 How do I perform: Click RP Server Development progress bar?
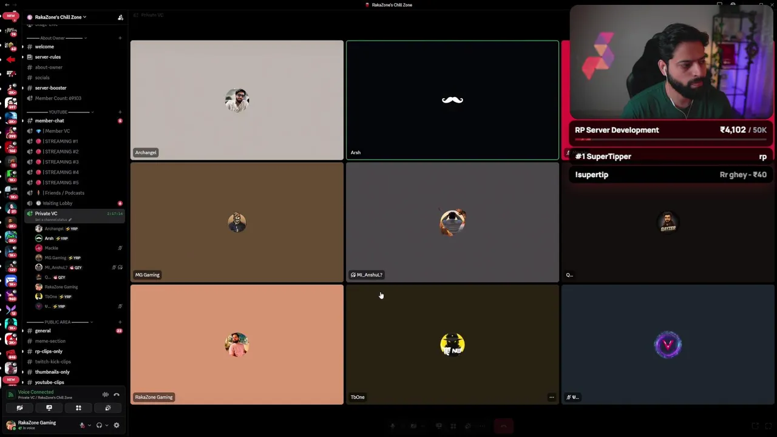(671, 140)
